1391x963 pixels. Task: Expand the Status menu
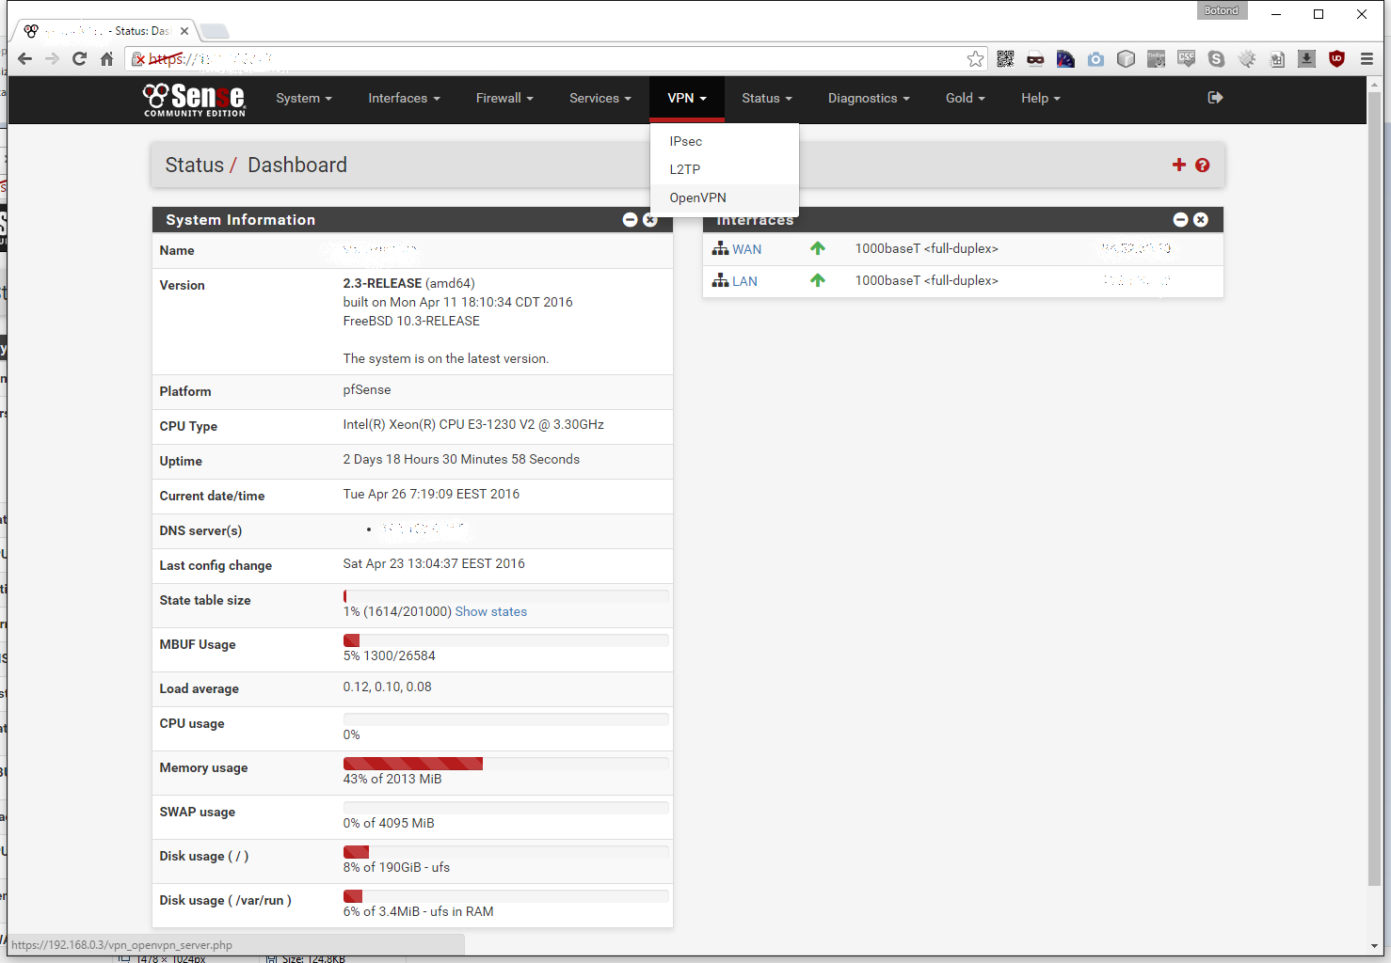point(766,98)
